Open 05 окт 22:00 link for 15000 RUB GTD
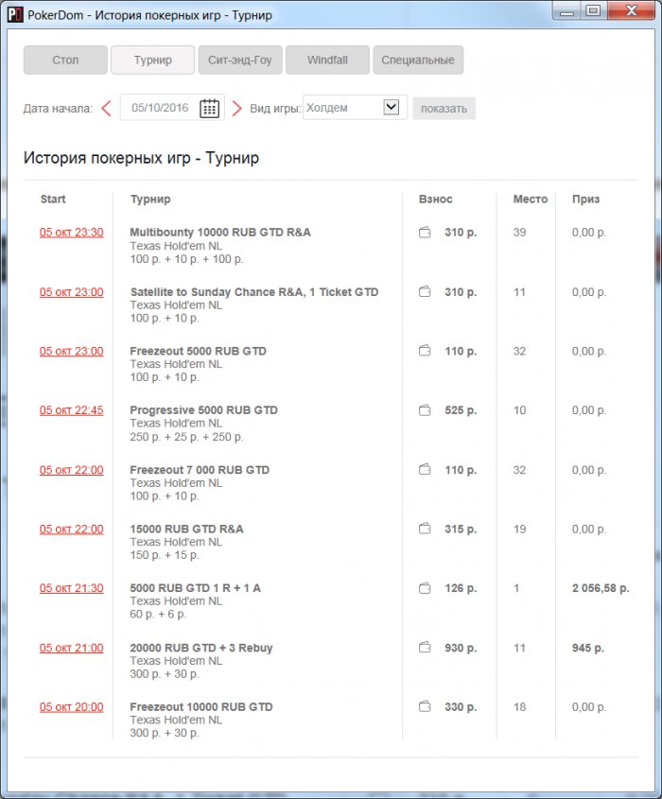 pyautogui.click(x=71, y=529)
